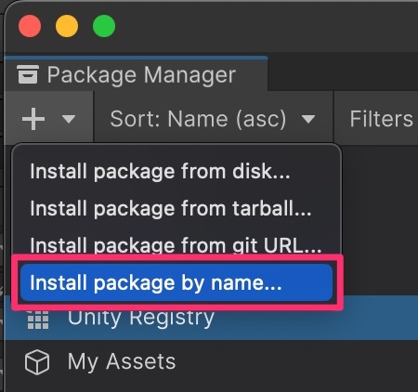This screenshot has width=418, height=392.
Task: Close the window with the red button
Action: pyautogui.click(x=30, y=26)
